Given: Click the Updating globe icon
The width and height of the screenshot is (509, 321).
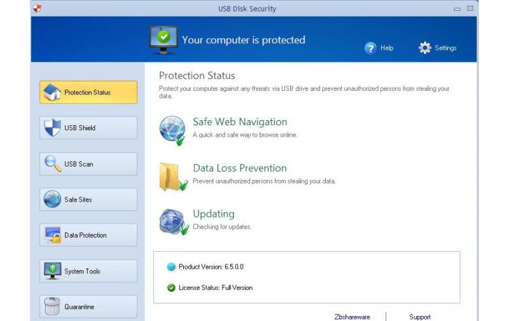Looking at the screenshot, I should tap(174, 222).
